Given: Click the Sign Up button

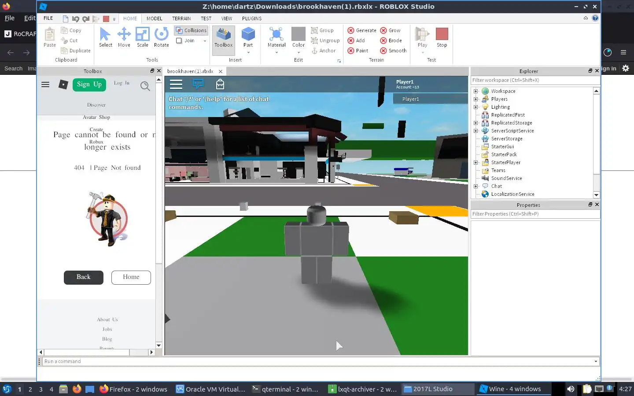Looking at the screenshot, I should 89,84.
